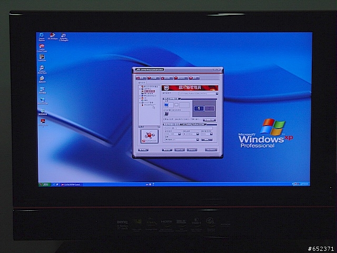Click the Force button beside rotation dropdown

207,140
